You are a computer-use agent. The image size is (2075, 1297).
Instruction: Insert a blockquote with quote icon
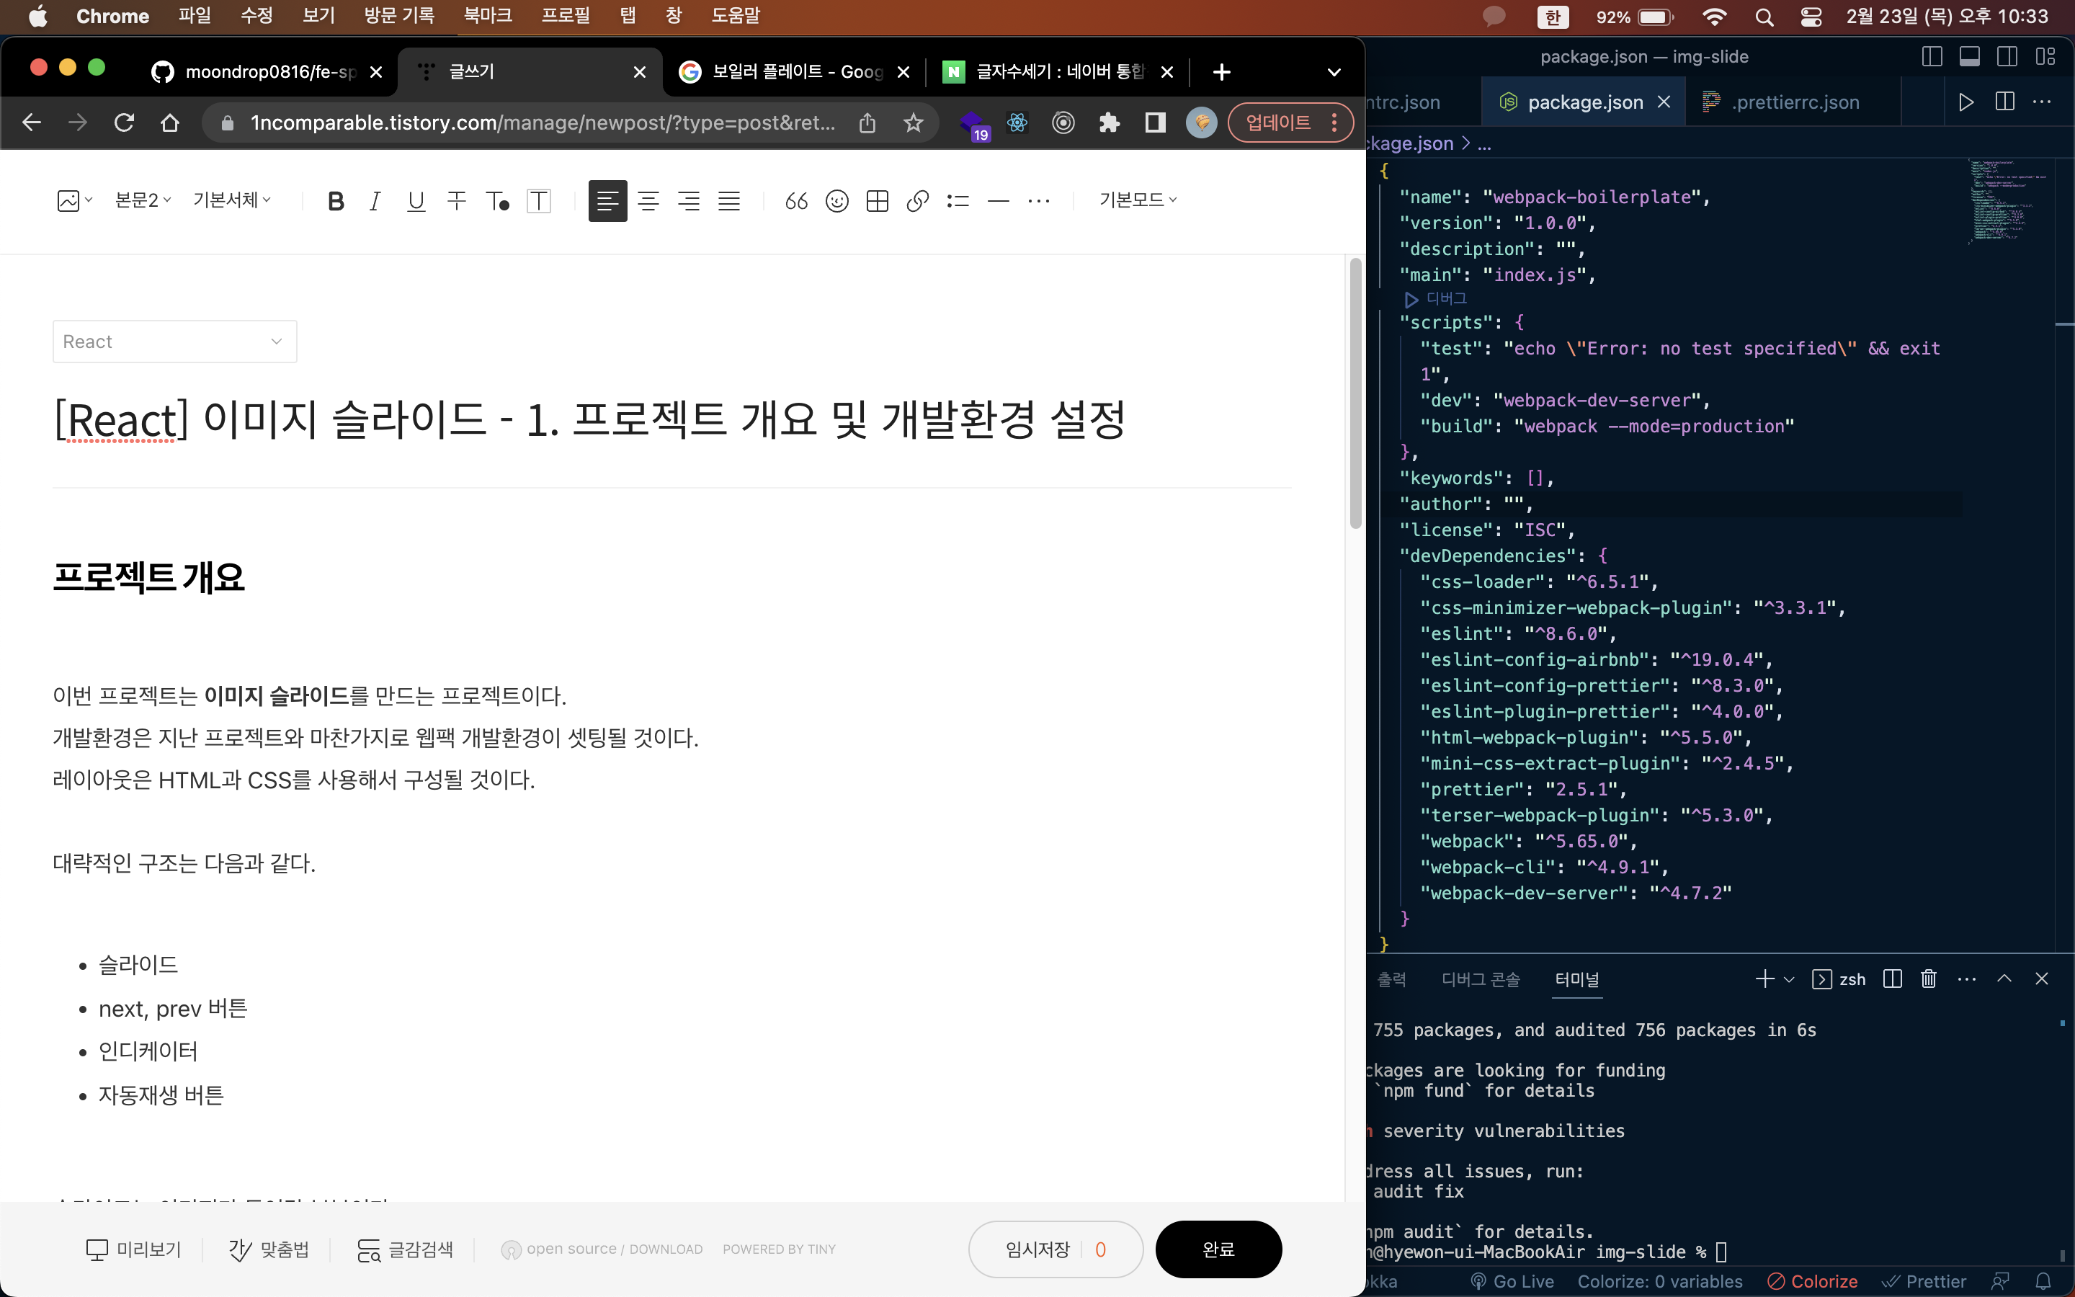795,201
